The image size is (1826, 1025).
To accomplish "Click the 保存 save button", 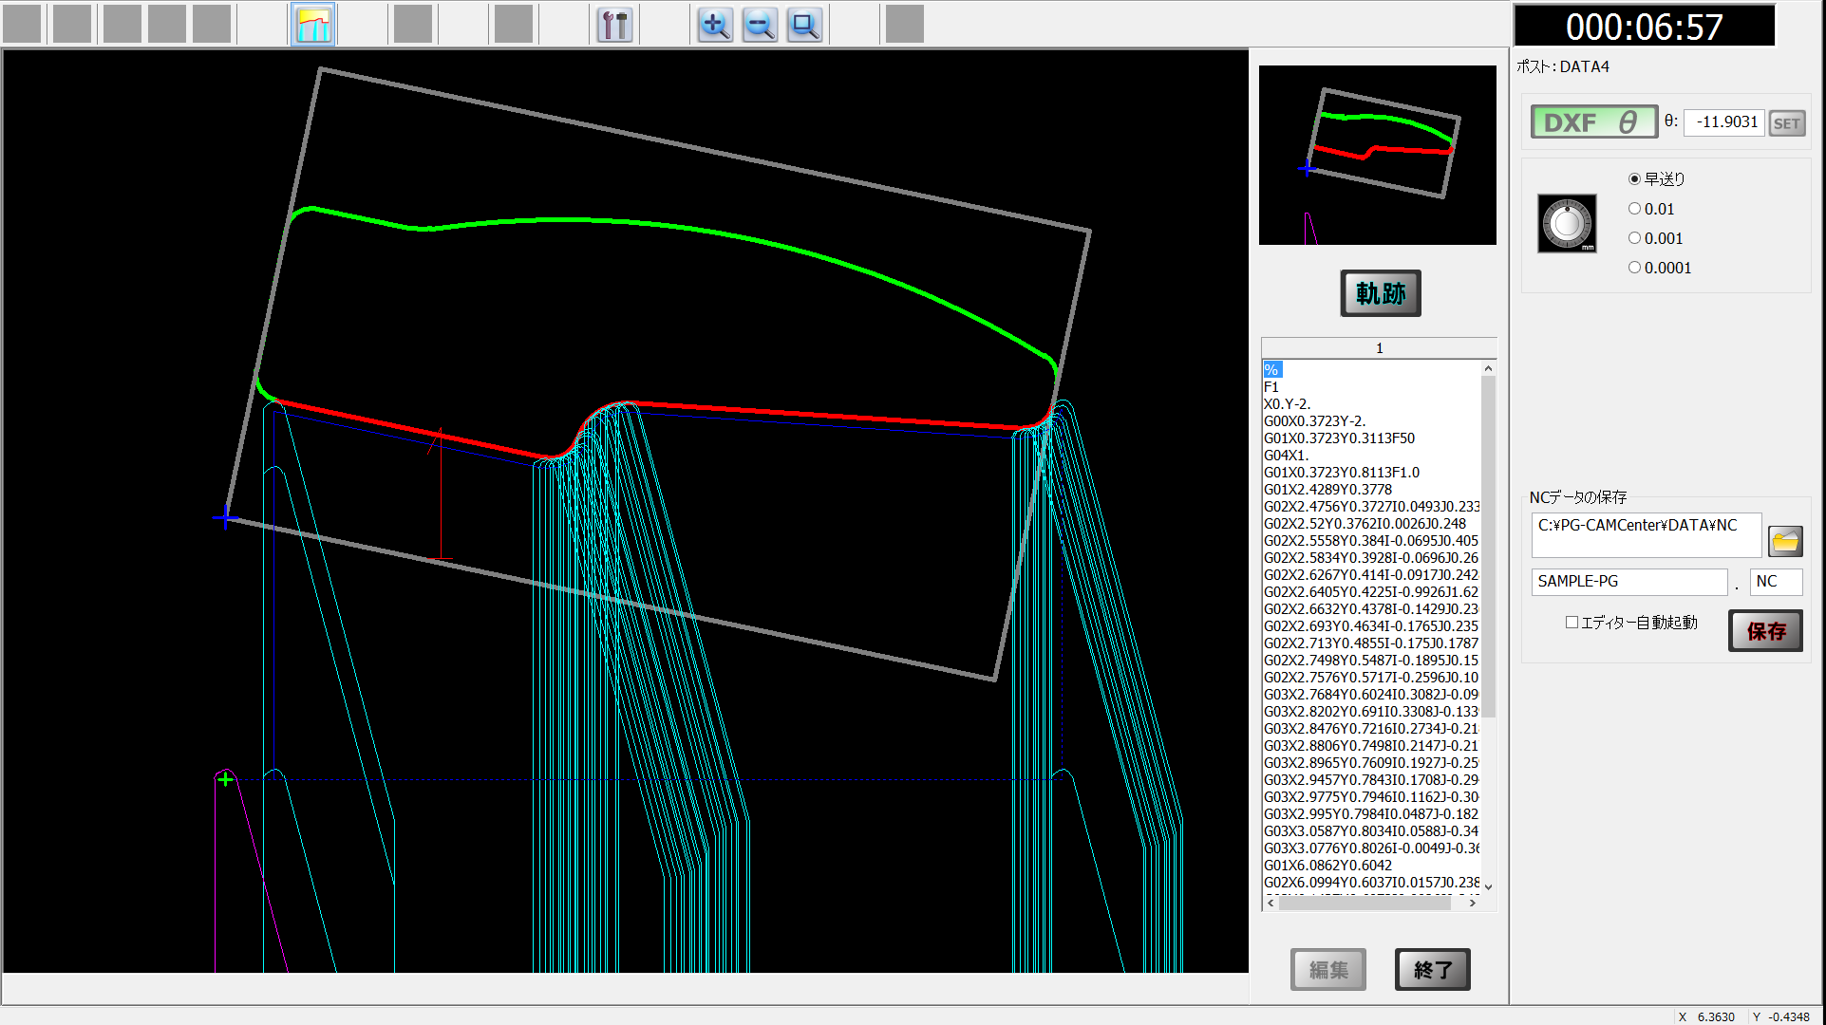I will pos(1765,631).
